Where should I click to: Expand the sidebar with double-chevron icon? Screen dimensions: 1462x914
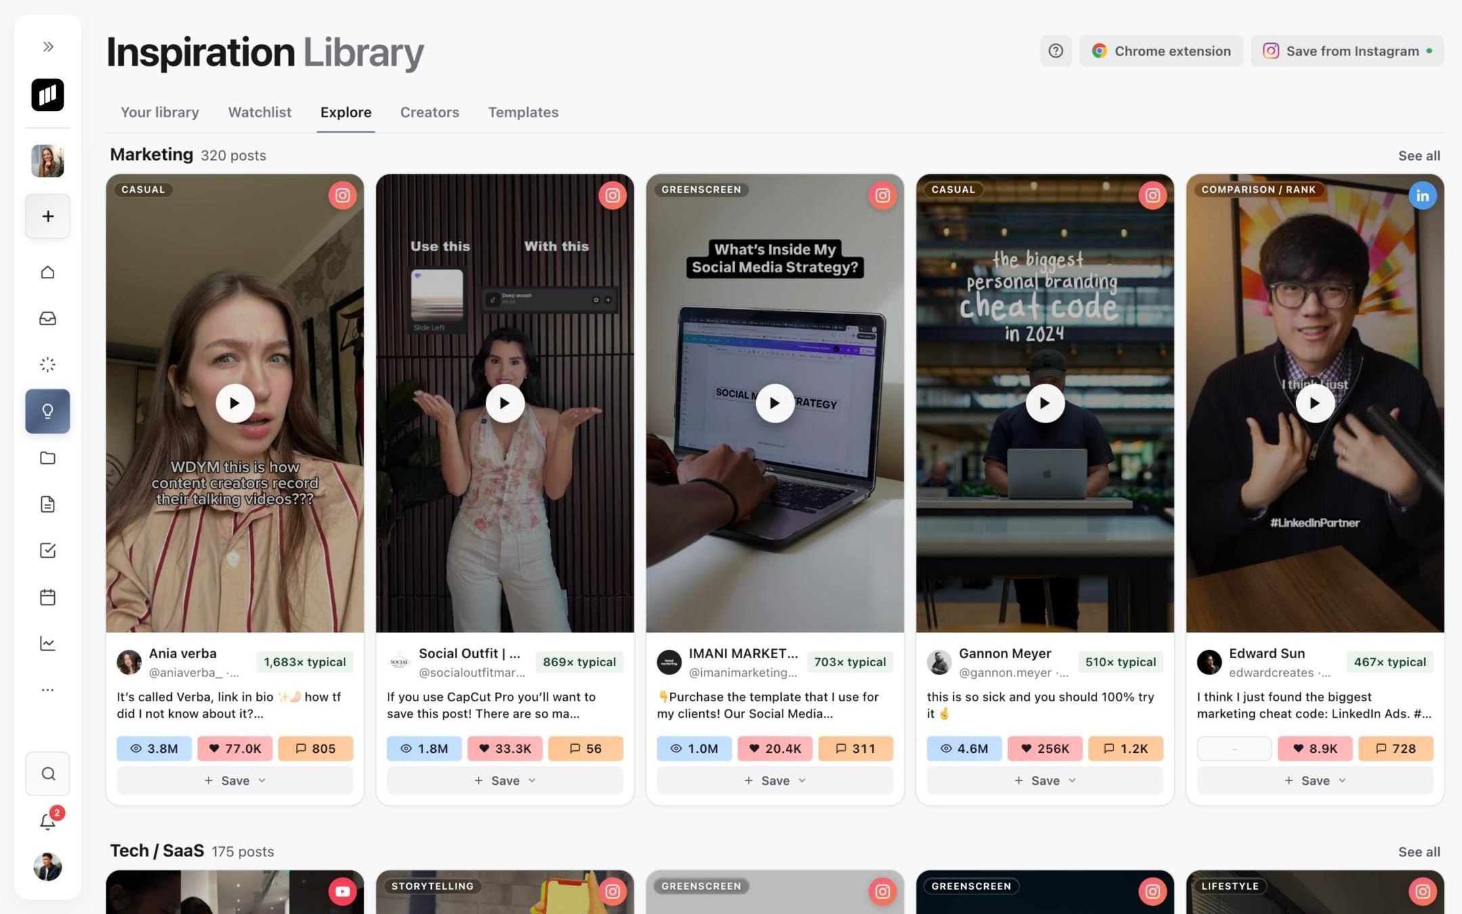[47, 47]
